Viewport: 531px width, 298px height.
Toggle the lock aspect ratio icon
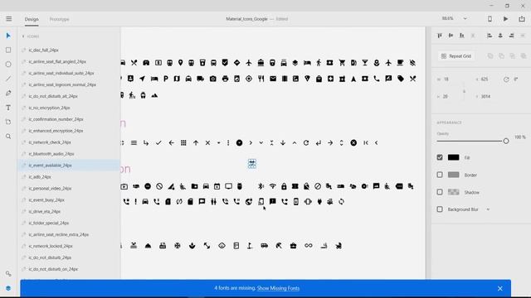coord(465,91)
